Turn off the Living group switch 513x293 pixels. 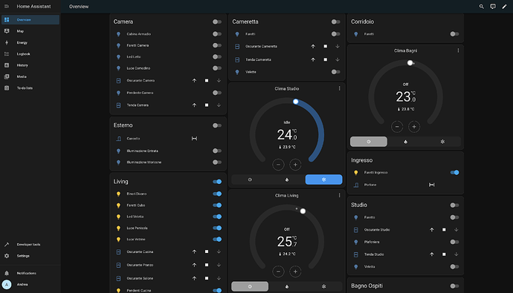pos(217,182)
